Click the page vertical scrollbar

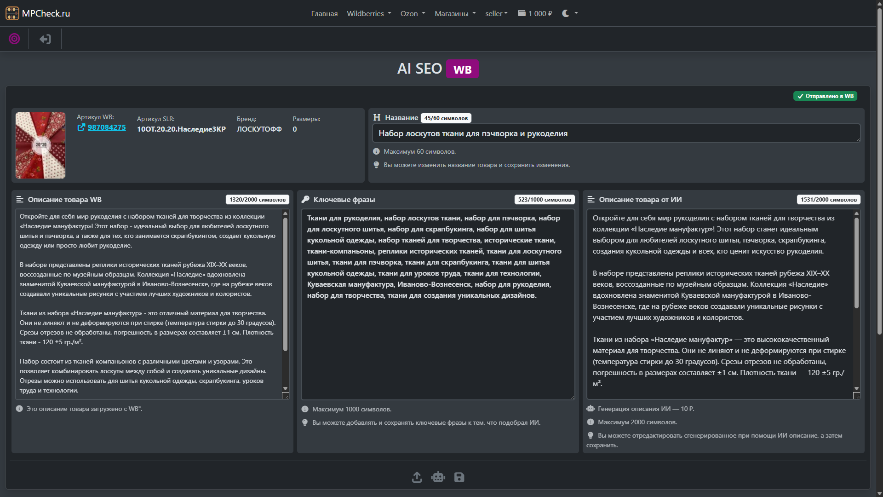879,170
